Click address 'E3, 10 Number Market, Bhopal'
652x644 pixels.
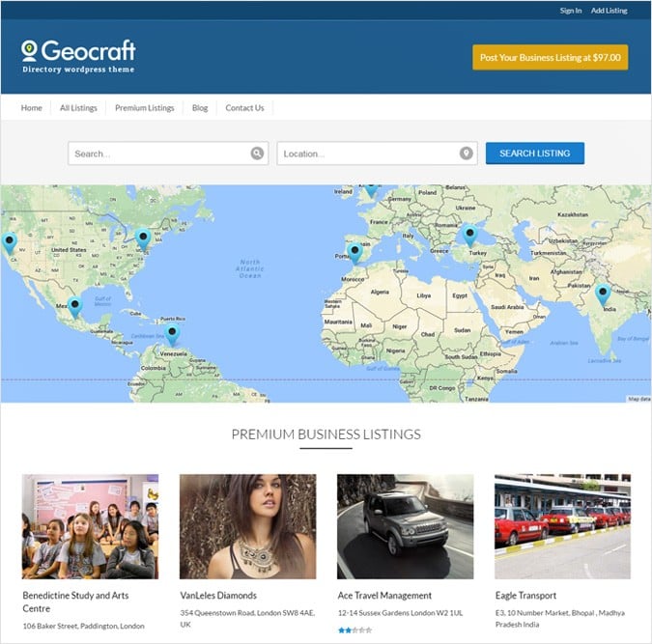(545, 613)
